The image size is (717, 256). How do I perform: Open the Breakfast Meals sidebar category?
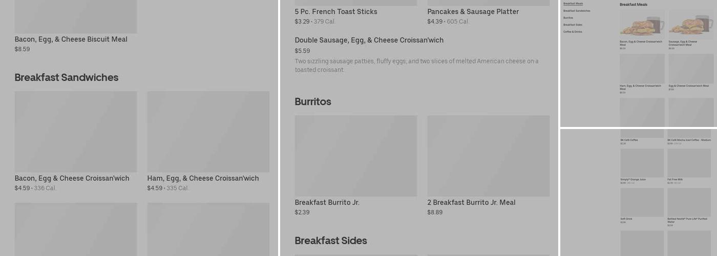[x=573, y=4]
